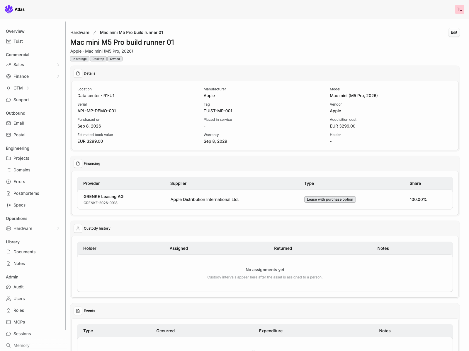469x351 pixels.
Task: Click Apple Distribution International Ltd. supplier
Action: 205,199
